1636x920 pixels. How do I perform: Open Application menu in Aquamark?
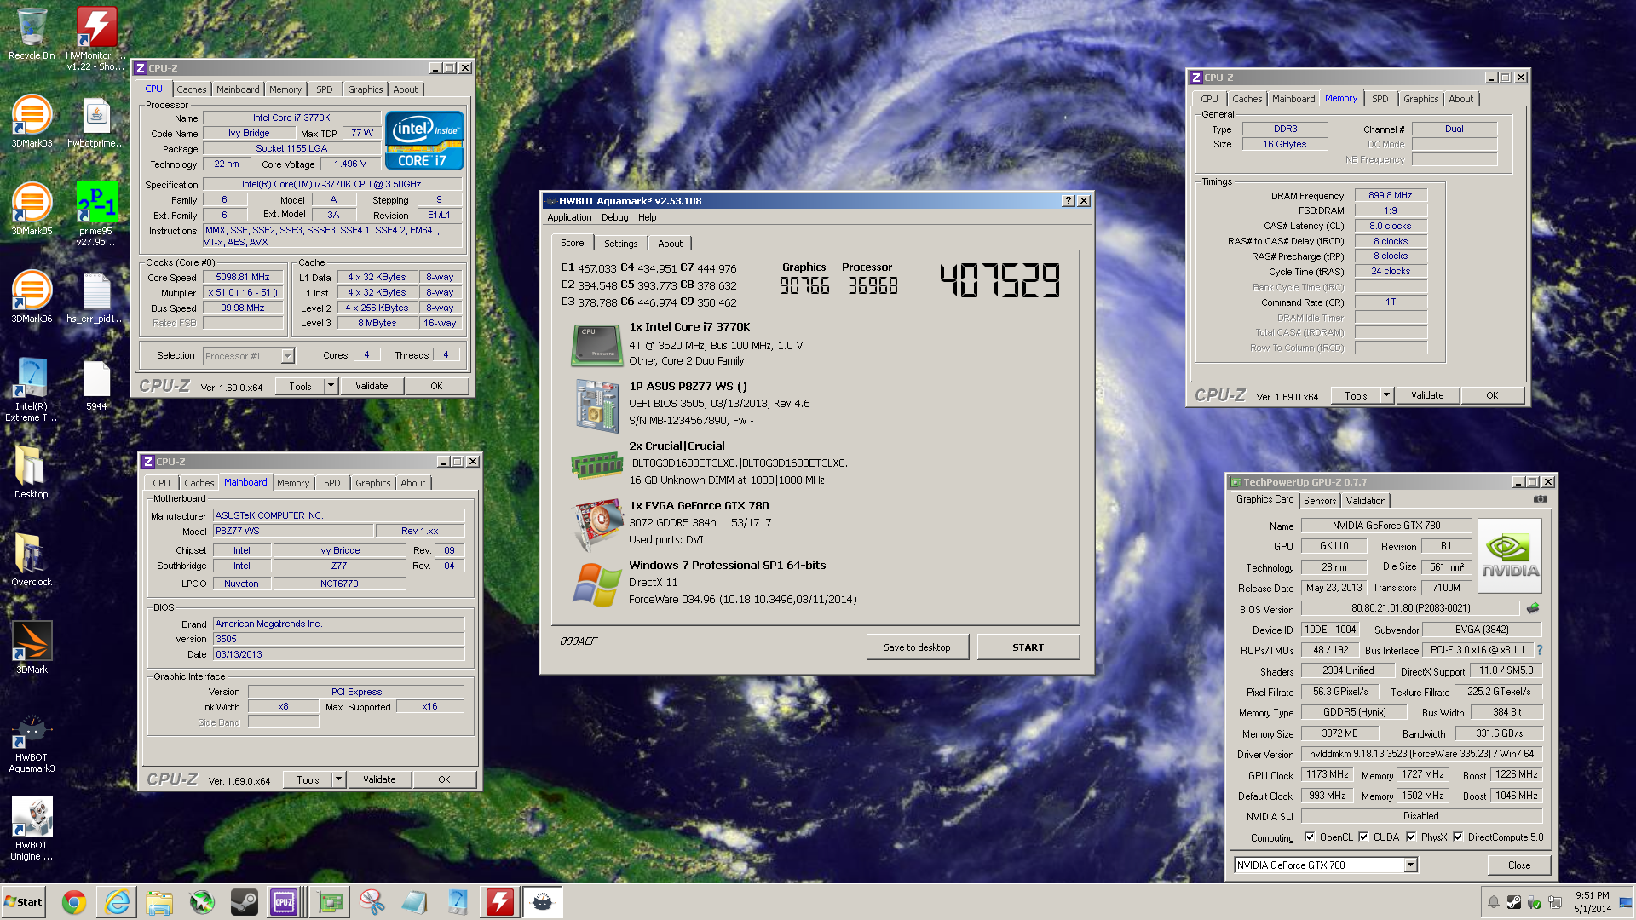[569, 217]
